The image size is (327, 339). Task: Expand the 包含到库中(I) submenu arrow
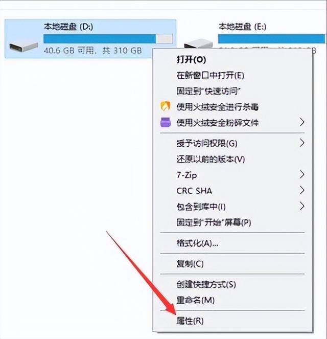pos(302,206)
